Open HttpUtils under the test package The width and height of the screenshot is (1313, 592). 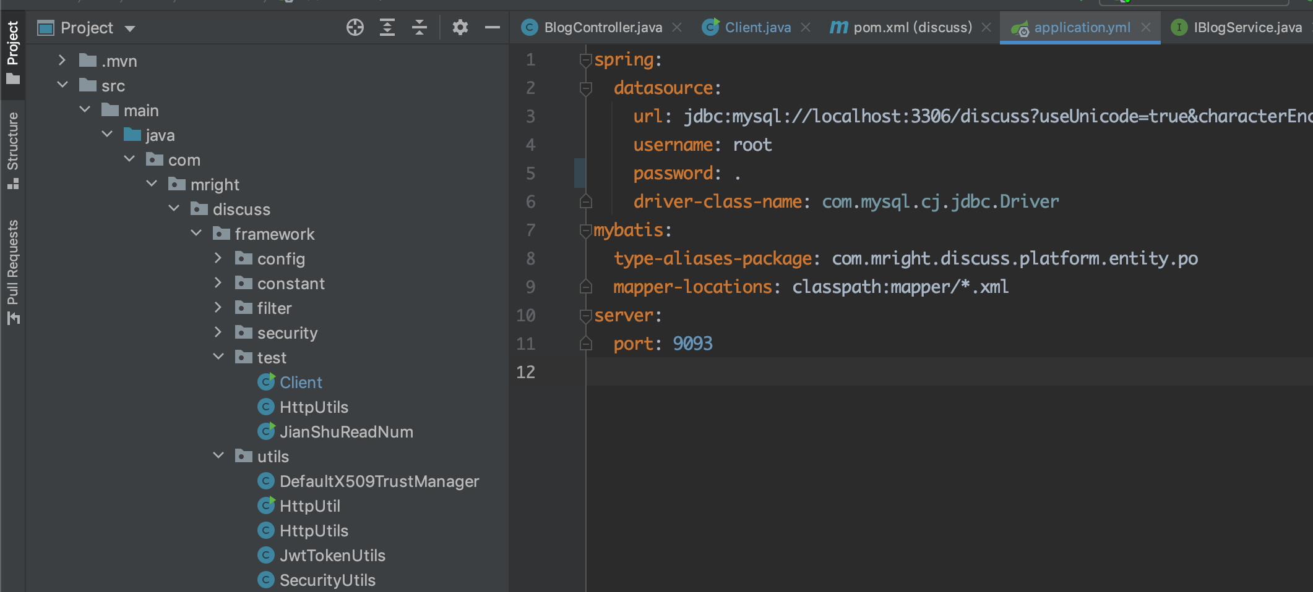pyautogui.click(x=314, y=407)
